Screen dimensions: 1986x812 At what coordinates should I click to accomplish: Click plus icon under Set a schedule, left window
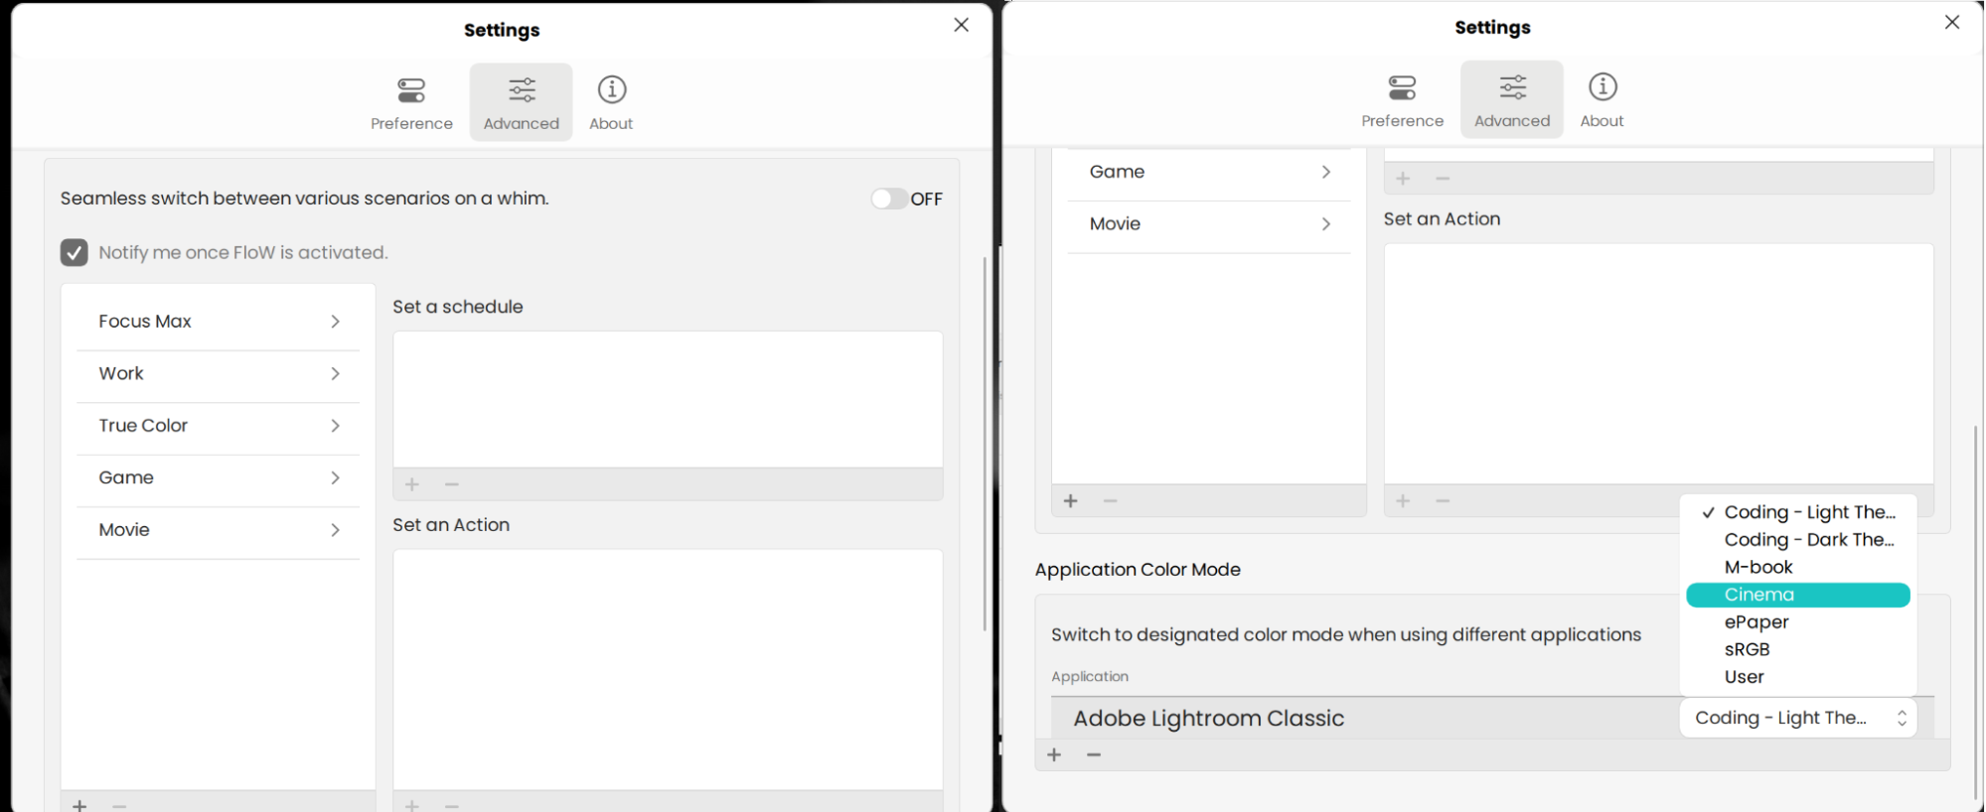(x=412, y=484)
